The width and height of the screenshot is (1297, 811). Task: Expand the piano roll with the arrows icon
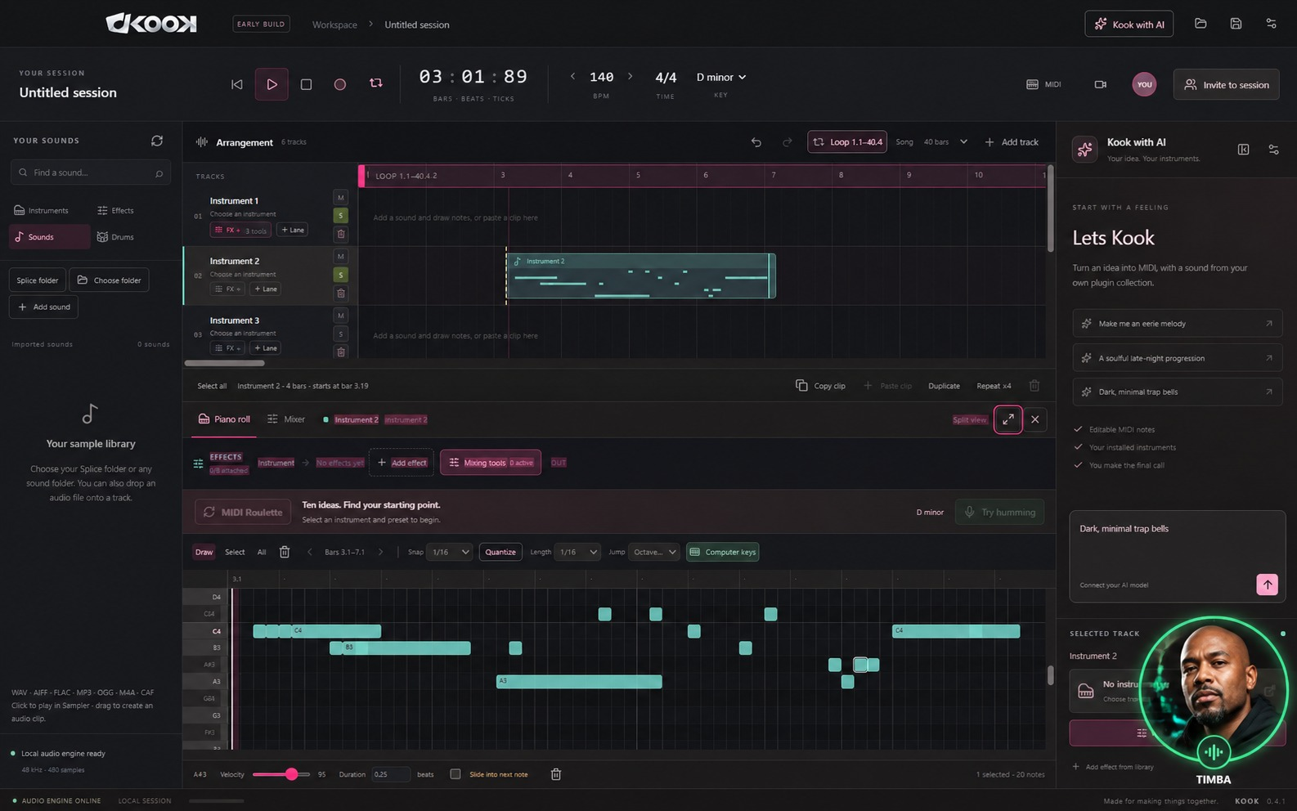click(1008, 419)
